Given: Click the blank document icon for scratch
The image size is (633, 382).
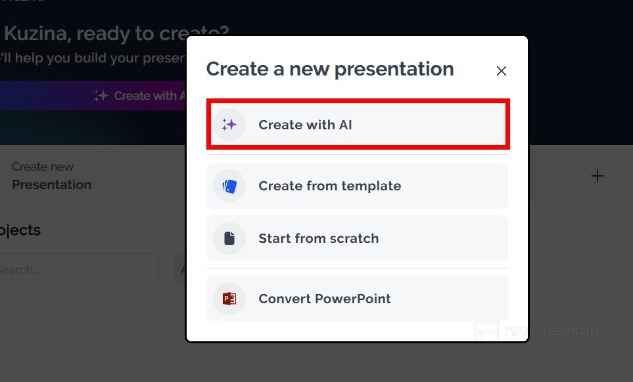Looking at the screenshot, I should [x=229, y=238].
